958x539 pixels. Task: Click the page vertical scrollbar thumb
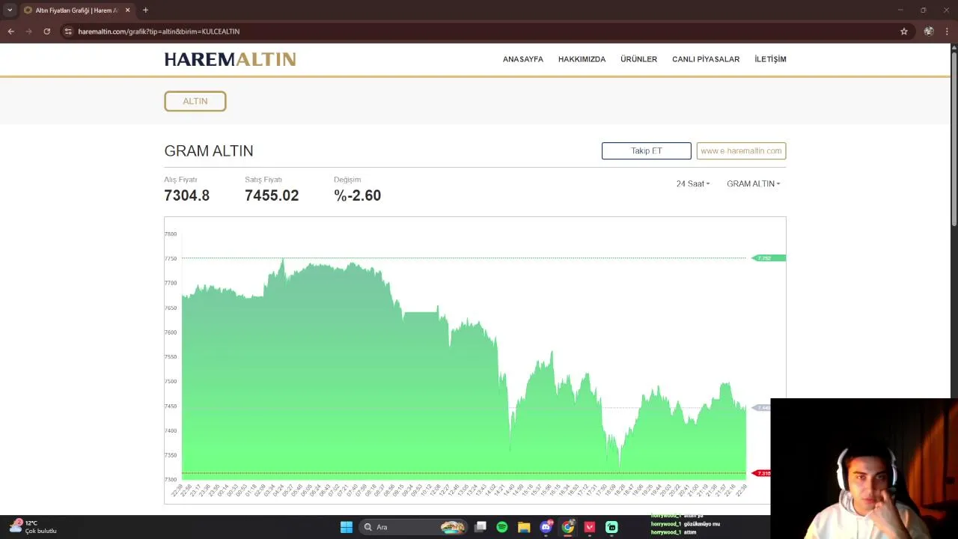point(954,138)
